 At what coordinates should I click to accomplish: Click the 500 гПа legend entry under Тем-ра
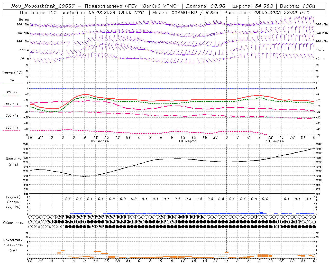pos(12,128)
